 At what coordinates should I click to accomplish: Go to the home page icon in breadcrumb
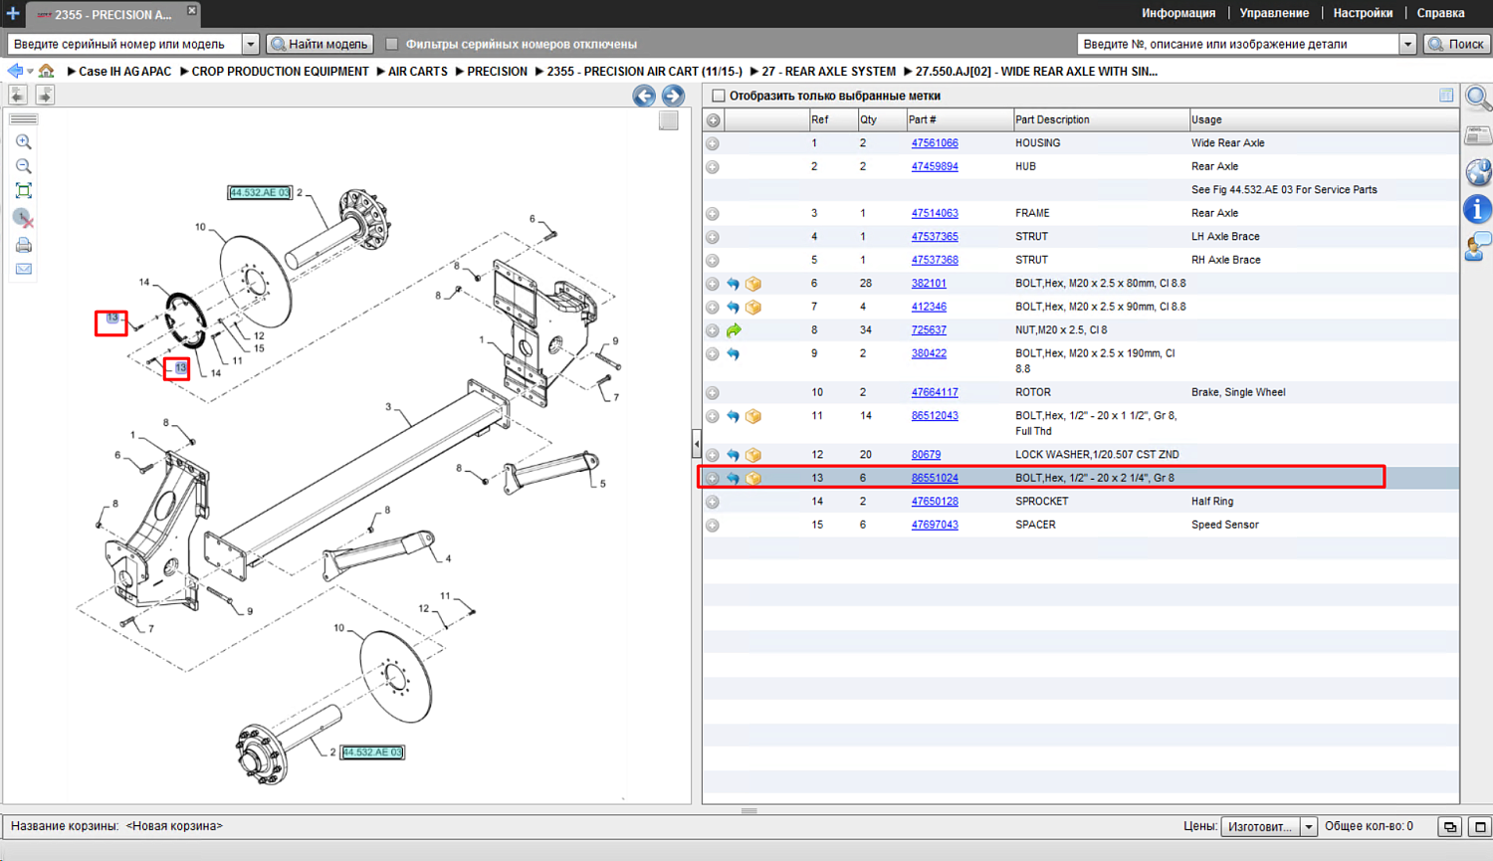click(47, 71)
